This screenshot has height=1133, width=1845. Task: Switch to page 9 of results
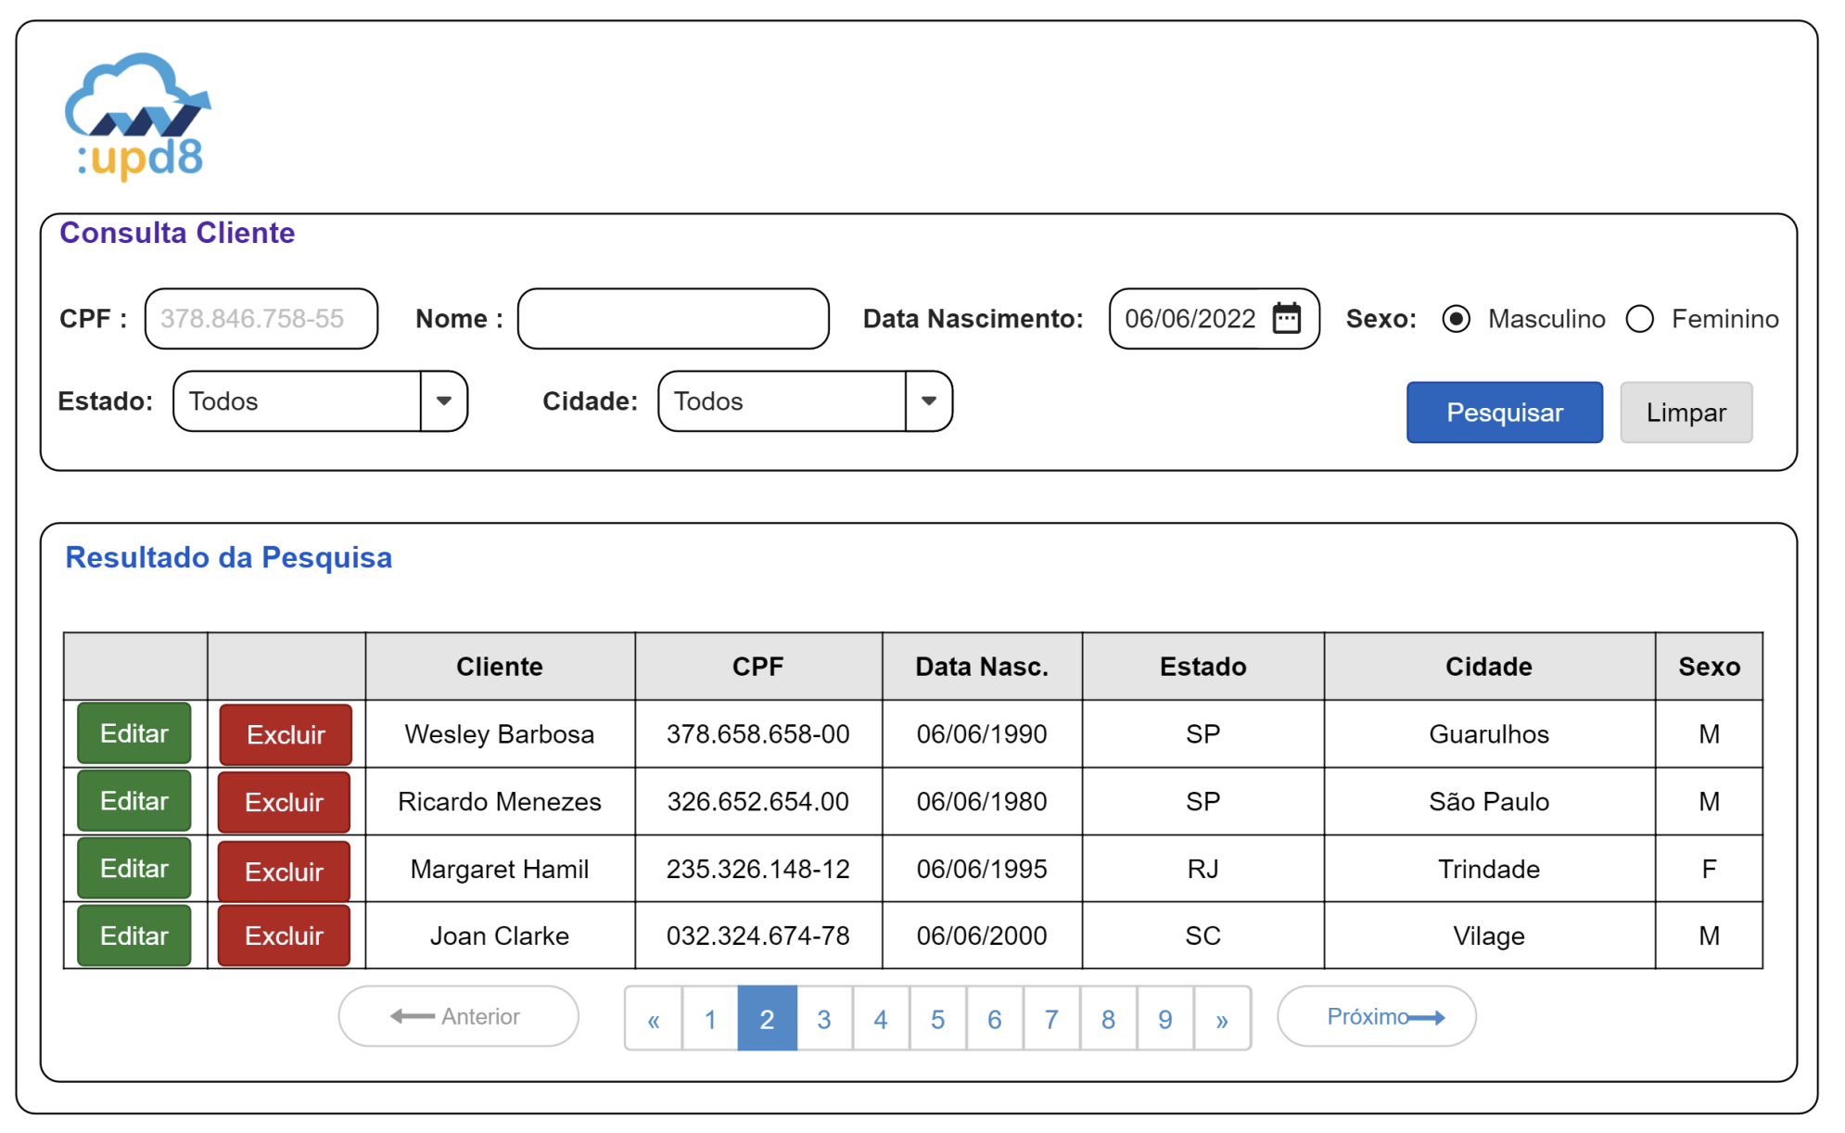click(x=1164, y=1019)
